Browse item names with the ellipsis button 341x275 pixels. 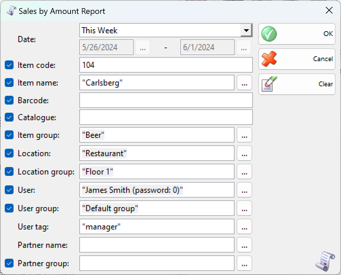[244, 82]
